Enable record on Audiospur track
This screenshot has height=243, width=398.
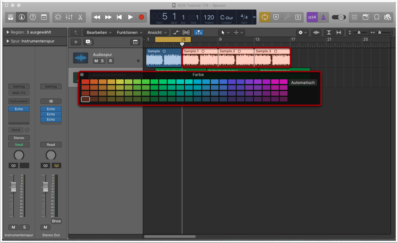[110, 61]
